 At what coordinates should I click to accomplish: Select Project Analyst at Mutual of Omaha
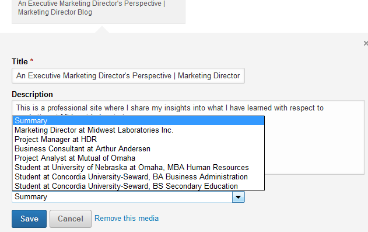(138, 158)
